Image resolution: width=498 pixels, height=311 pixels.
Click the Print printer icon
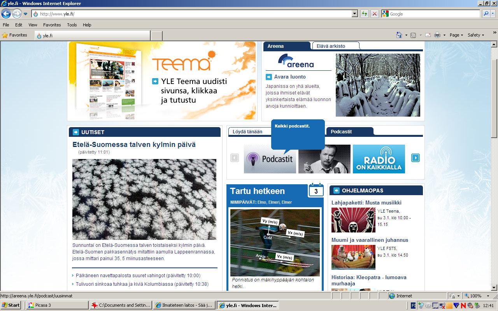pyautogui.click(x=437, y=35)
